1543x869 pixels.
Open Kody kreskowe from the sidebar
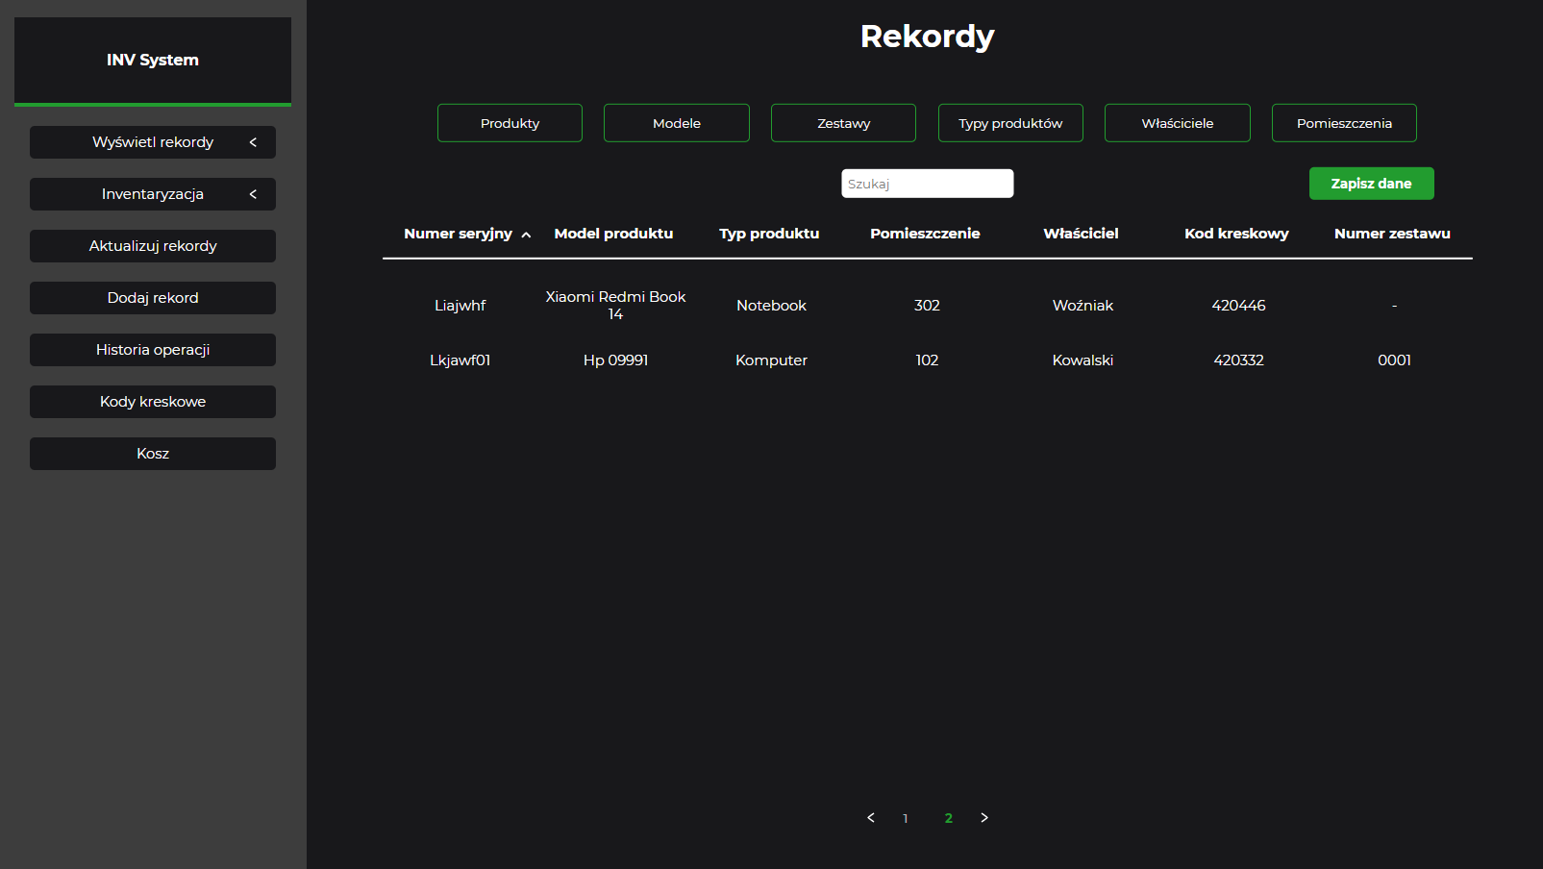[x=152, y=401]
